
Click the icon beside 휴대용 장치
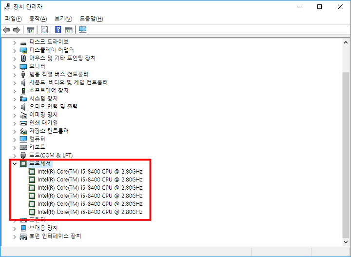(23, 228)
